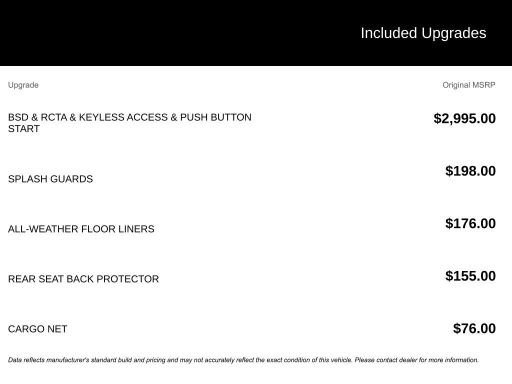The image size is (512, 384).
Task: Click the Upgrade column header
Action: coord(23,85)
